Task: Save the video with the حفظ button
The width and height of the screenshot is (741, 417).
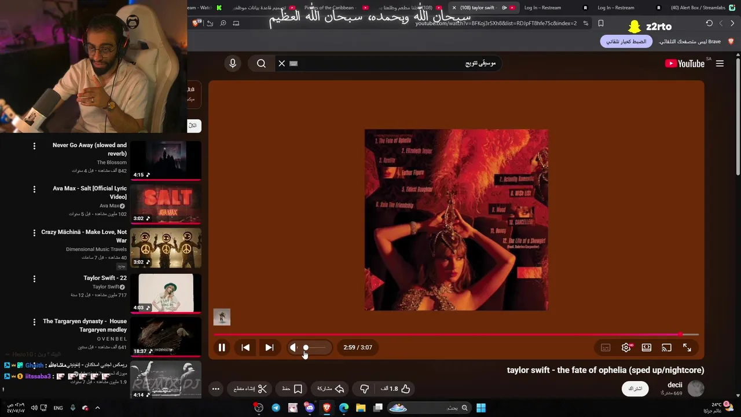Action: pos(292,389)
